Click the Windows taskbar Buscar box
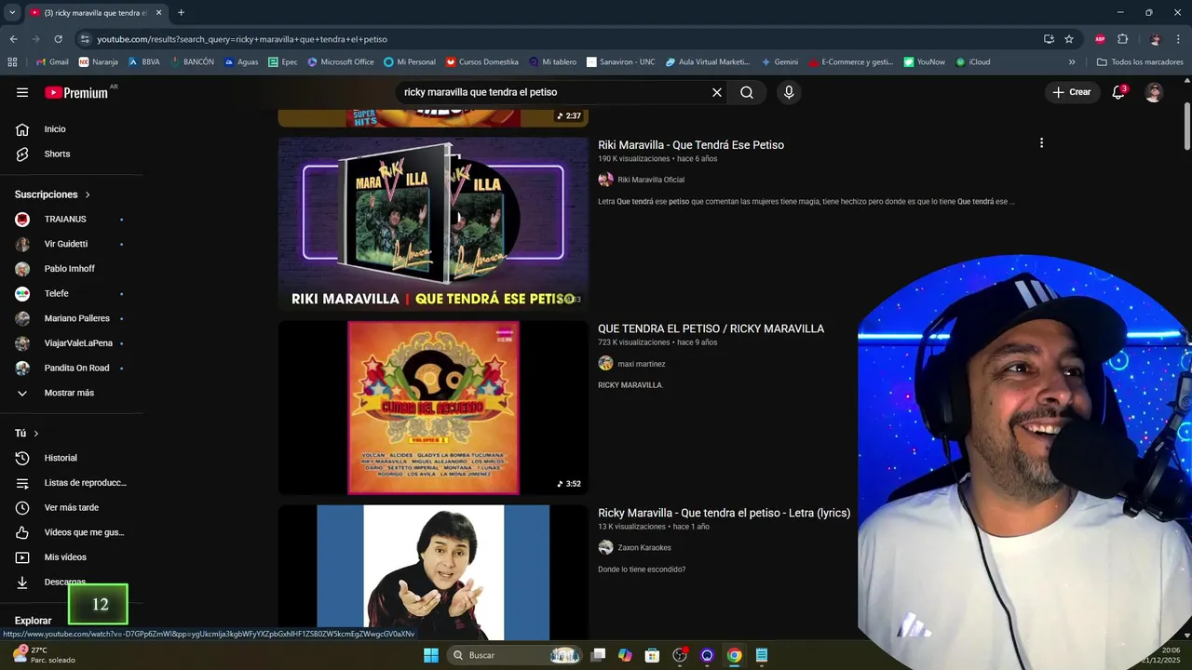The height and width of the screenshot is (670, 1192). (x=514, y=655)
